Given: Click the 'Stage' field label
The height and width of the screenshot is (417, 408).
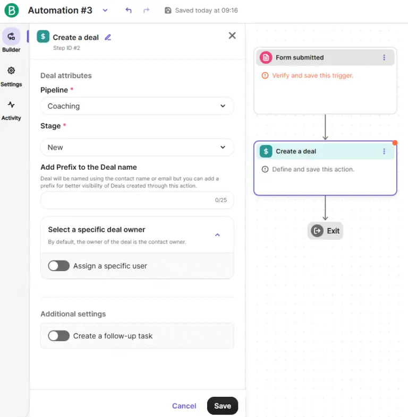Looking at the screenshot, I should [50, 126].
